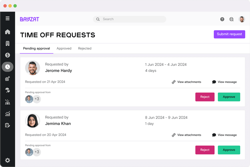Expand +3 approvers on Jemima Khan's request
Screen dimensions: 250x167
point(37,152)
